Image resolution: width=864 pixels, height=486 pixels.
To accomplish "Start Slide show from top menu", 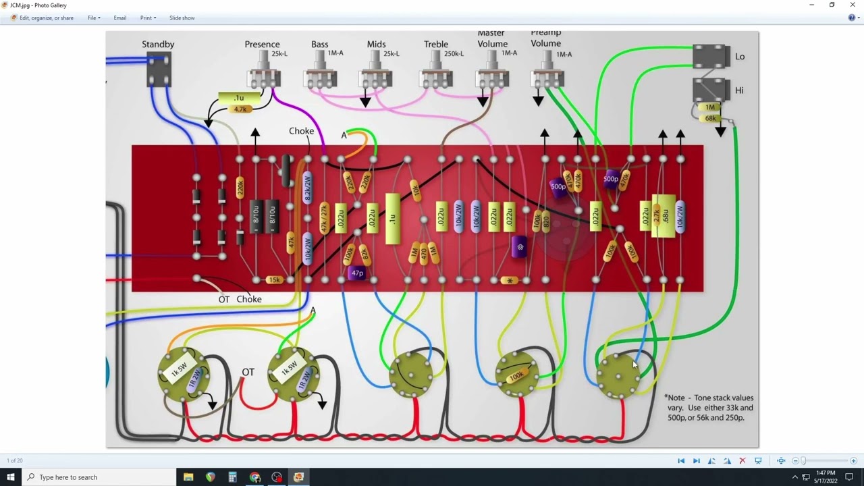I will 182,18.
